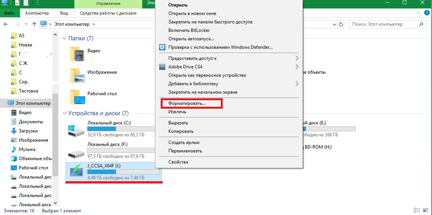This screenshot has height=215, width=432.
Task: Click the forward navigation arrow
Action: tap(17, 24)
